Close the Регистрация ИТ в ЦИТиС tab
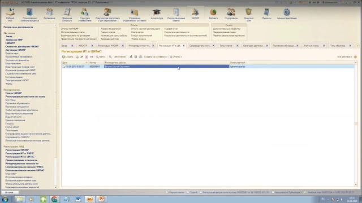 [184, 46]
